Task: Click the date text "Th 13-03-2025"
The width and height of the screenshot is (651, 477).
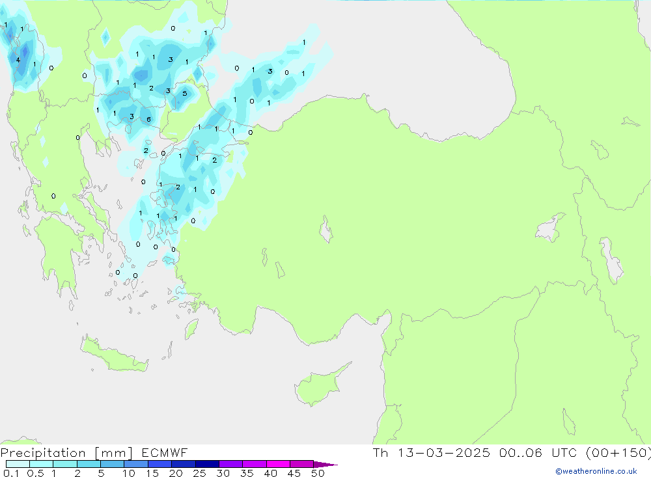Action: click(x=432, y=452)
